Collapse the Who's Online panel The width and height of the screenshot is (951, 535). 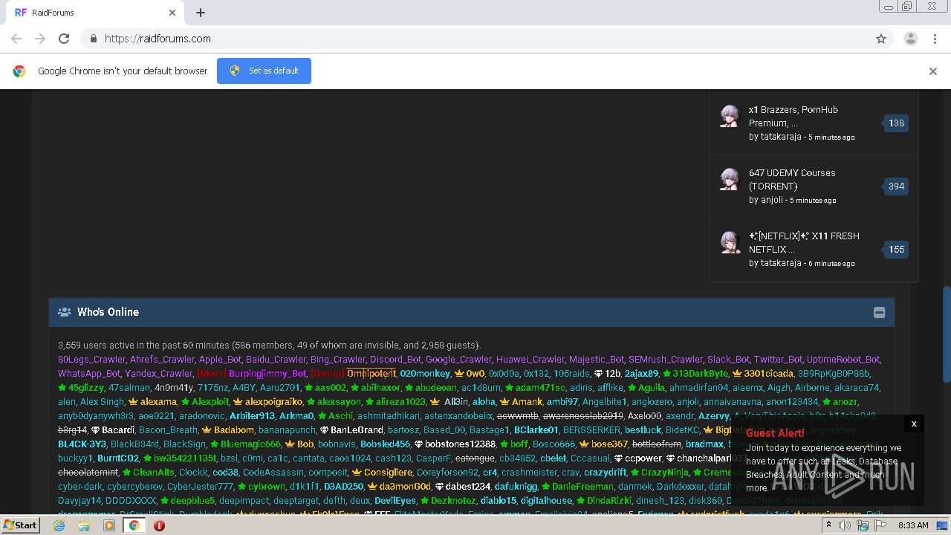[x=879, y=313]
